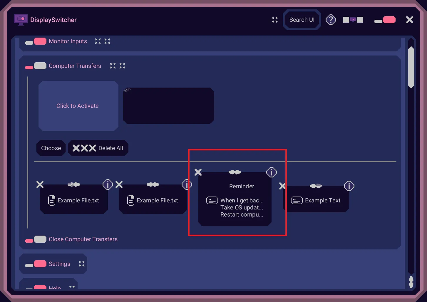Viewport: 427px width, 302px height.
Task: Click drag handle above second Example File.txt
Action: pos(153,184)
